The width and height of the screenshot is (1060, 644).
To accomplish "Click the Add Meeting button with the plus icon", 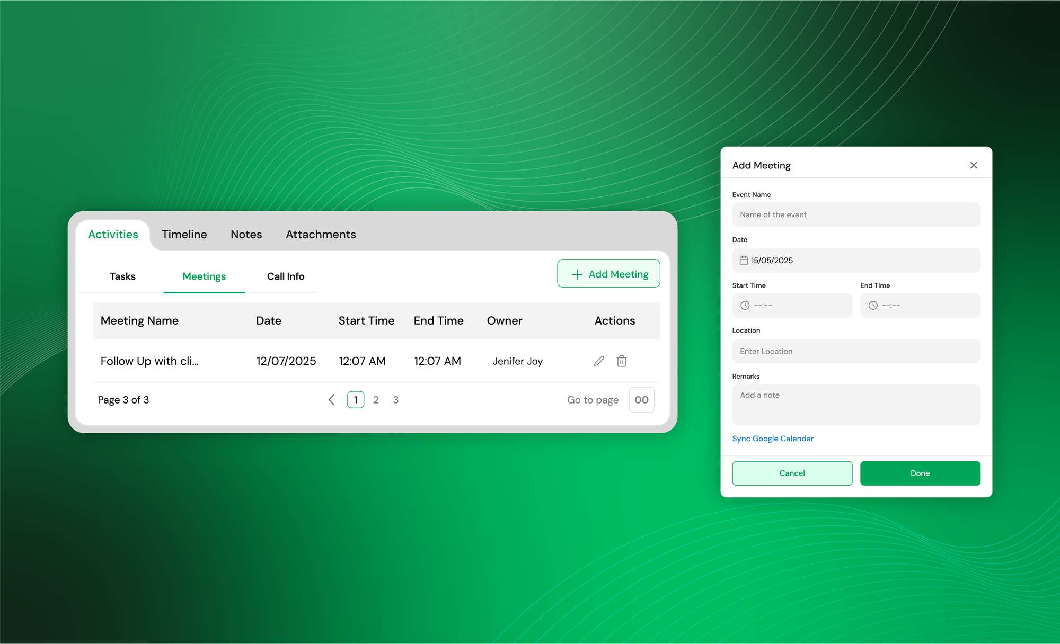I will [608, 274].
